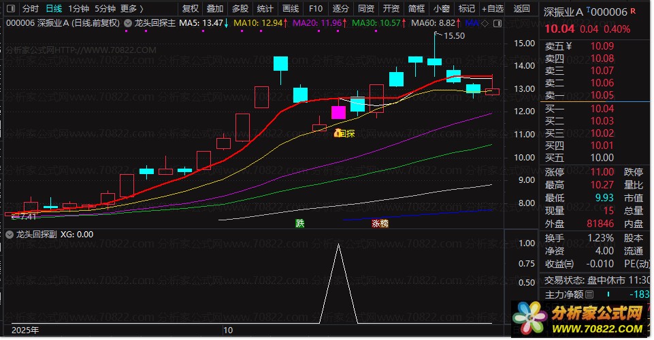This screenshot has height=340, width=654.
Task: Click the ¥ symbol beside 卖五
Action: click(x=569, y=46)
